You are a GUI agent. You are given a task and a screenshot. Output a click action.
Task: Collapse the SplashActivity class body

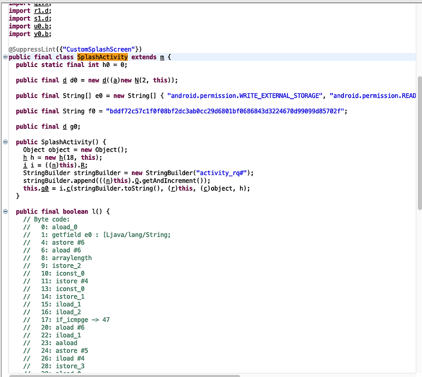[x=4, y=56]
